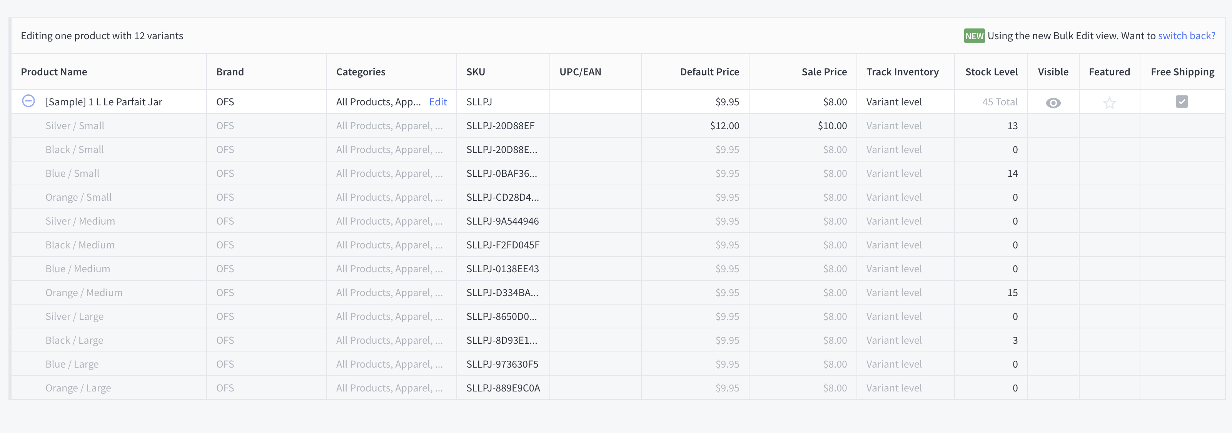Edit the Silver / Small default price $12.00

click(x=724, y=126)
